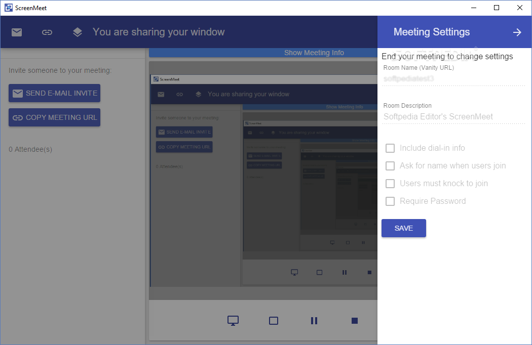Tick Require Password checkbox
The width and height of the screenshot is (532, 345).
coord(390,201)
